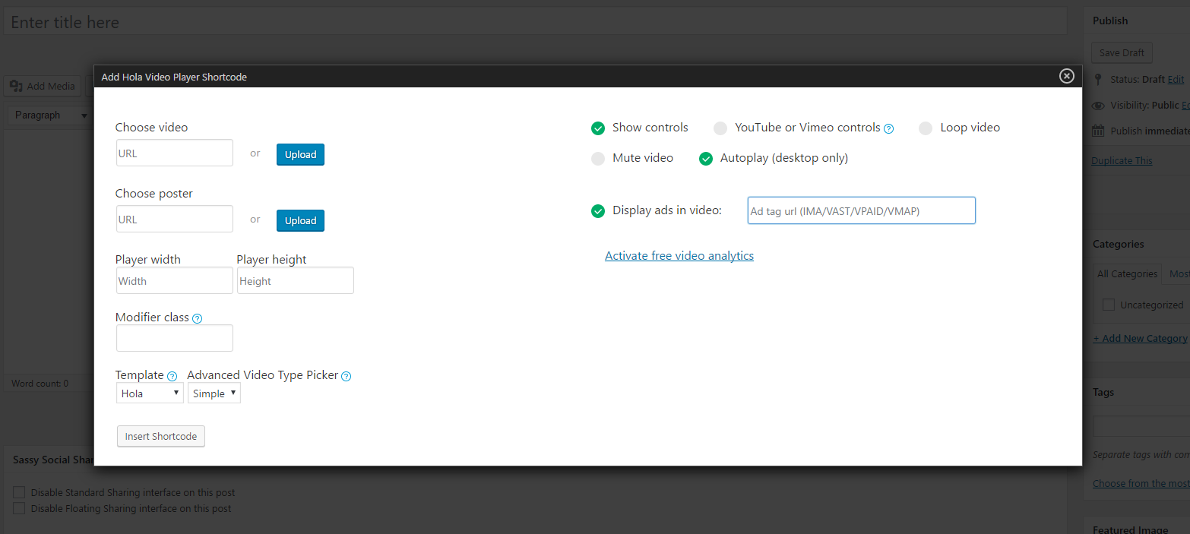Click the Enter title here field
The image size is (1190, 534).
tap(535, 22)
